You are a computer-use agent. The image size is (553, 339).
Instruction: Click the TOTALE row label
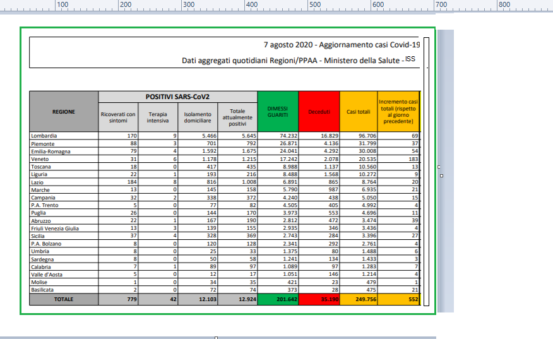point(64,299)
